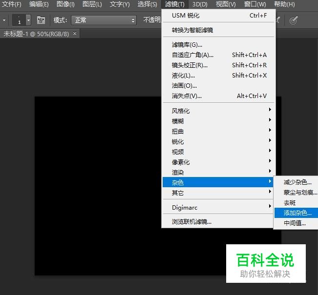Image resolution: width=318 pixels, height=295 pixels.
Task: Select 中间值... in submenu
Action: (297, 223)
